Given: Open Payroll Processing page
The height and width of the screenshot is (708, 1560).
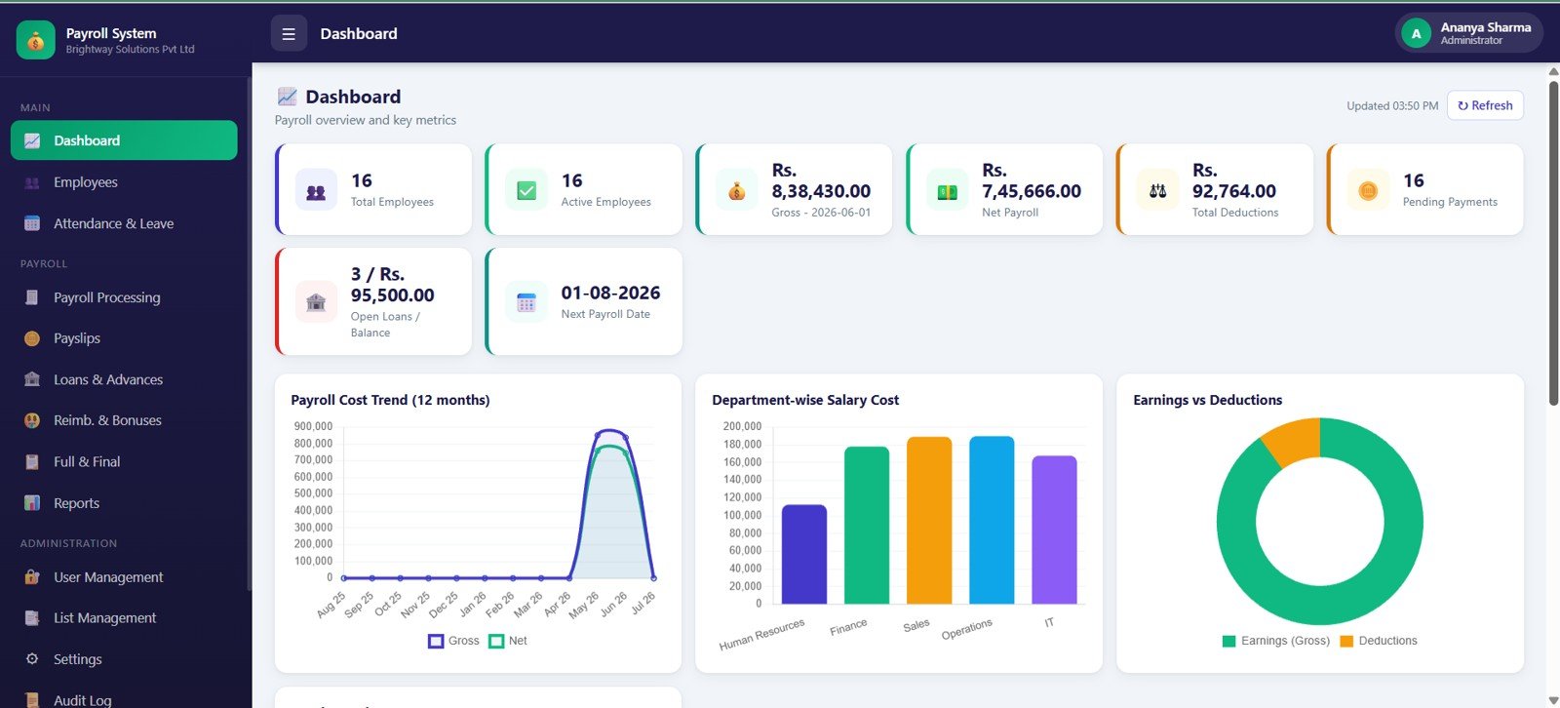Looking at the screenshot, I should (124, 297).
